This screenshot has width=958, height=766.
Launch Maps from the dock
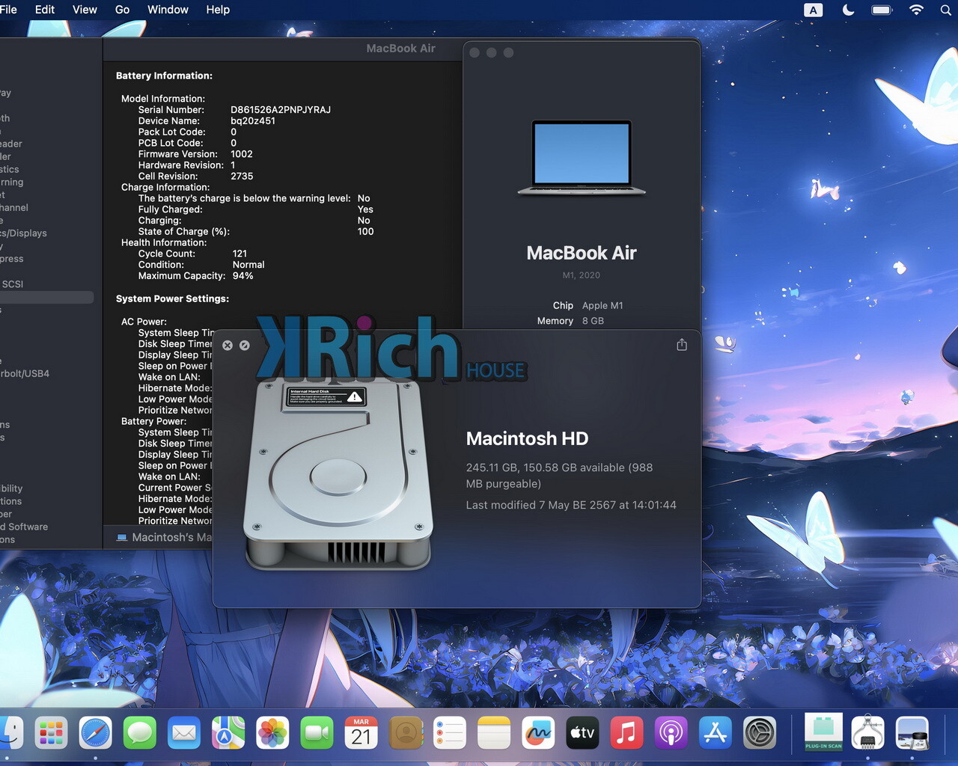pos(228,733)
